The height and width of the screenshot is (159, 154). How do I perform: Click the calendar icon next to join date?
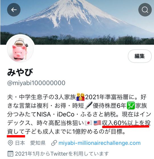pos(10,154)
